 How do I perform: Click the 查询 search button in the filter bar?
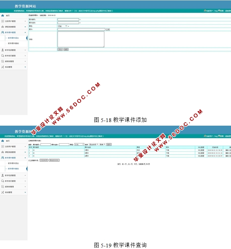109,145
